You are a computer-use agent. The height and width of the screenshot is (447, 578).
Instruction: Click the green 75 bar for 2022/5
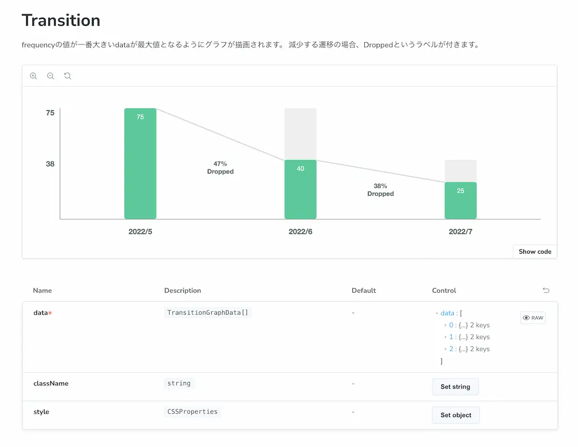point(140,164)
